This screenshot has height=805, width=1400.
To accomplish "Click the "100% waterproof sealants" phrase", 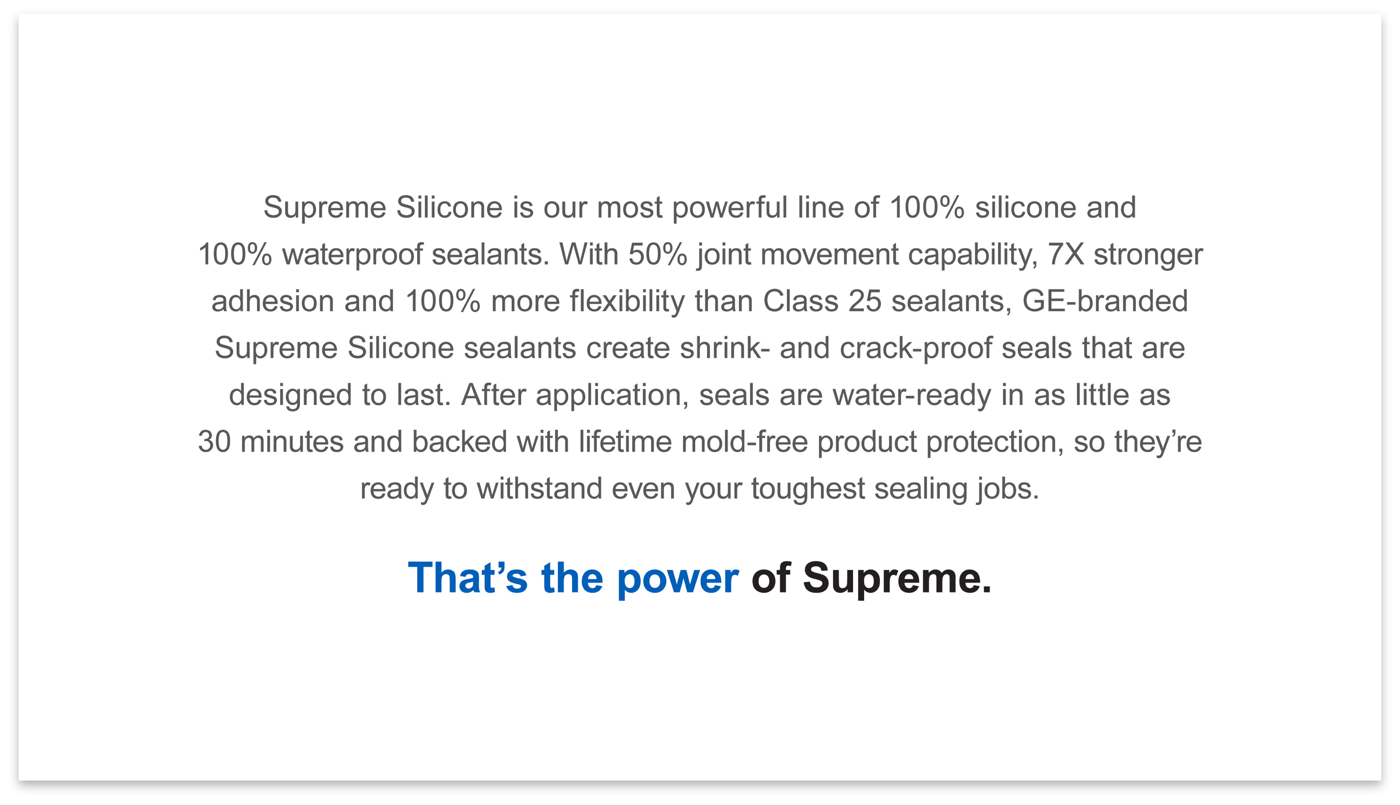I will click(x=373, y=254).
